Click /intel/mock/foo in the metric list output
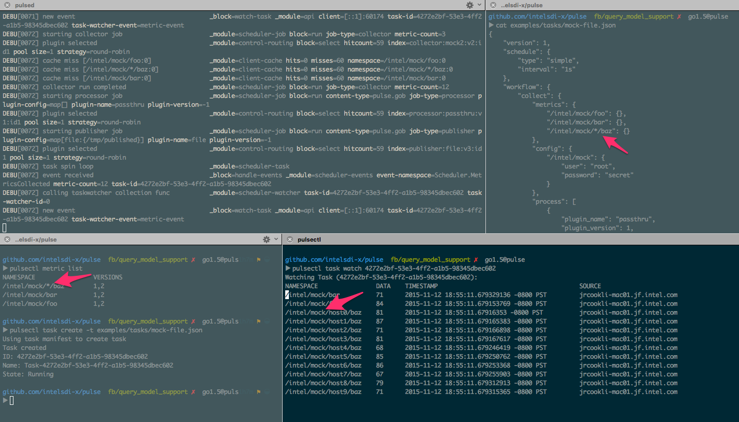Viewport: 739px width, 422px height. (30, 304)
